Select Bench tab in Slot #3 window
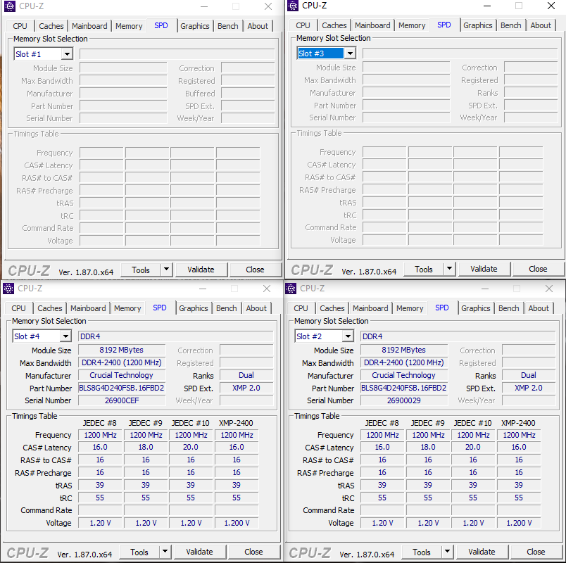 [x=511, y=25]
